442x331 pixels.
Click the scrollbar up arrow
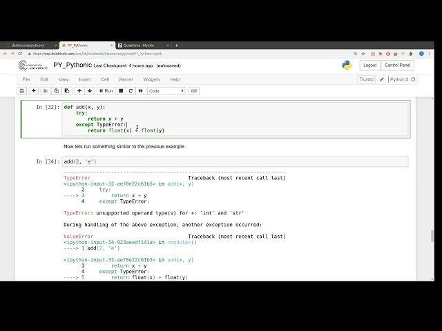tap(432, 99)
